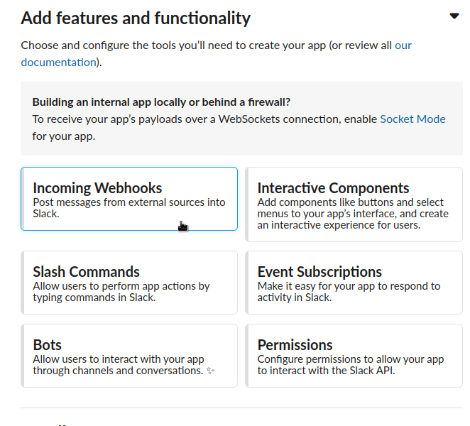Click 'Add components like buttons' description text
The height and width of the screenshot is (426, 470).
click(353, 214)
